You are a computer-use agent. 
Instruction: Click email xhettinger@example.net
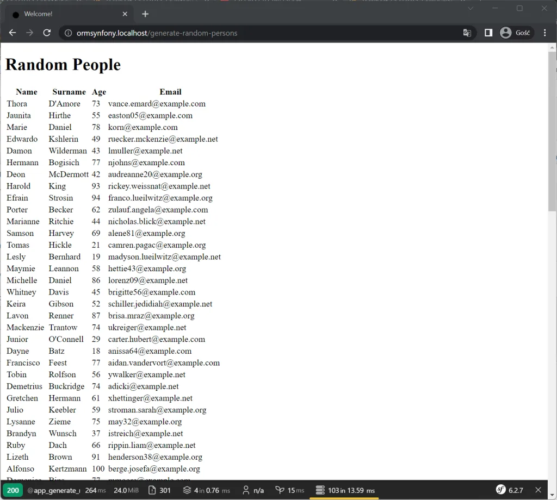(150, 398)
